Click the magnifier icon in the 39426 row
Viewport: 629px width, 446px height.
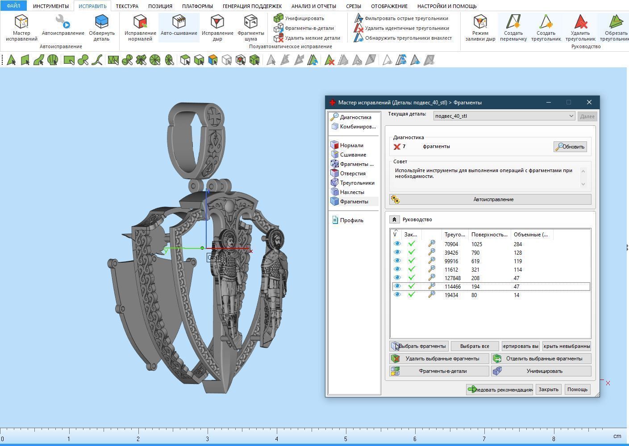click(x=431, y=252)
